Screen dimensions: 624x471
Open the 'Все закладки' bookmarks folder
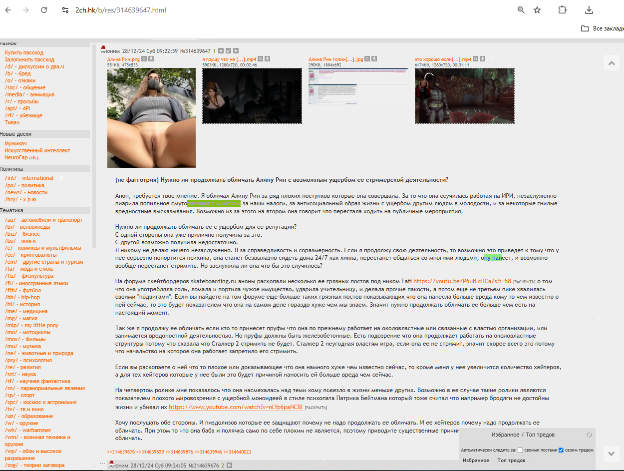coord(602,28)
